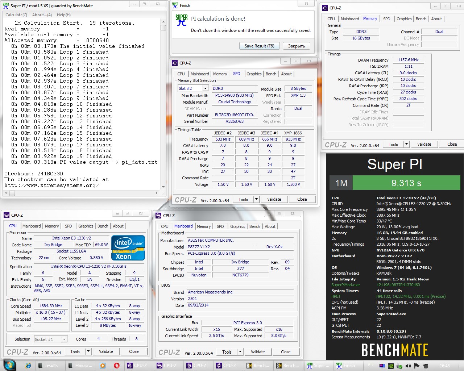Click the DRAM Frequency value 1157.6 MHz

408,60
